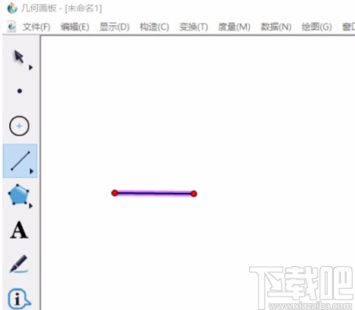
Task: Click the document icon in menu bar
Action: [x=12, y=27]
